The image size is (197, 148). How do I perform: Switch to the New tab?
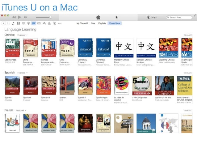click(x=93, y=23)
